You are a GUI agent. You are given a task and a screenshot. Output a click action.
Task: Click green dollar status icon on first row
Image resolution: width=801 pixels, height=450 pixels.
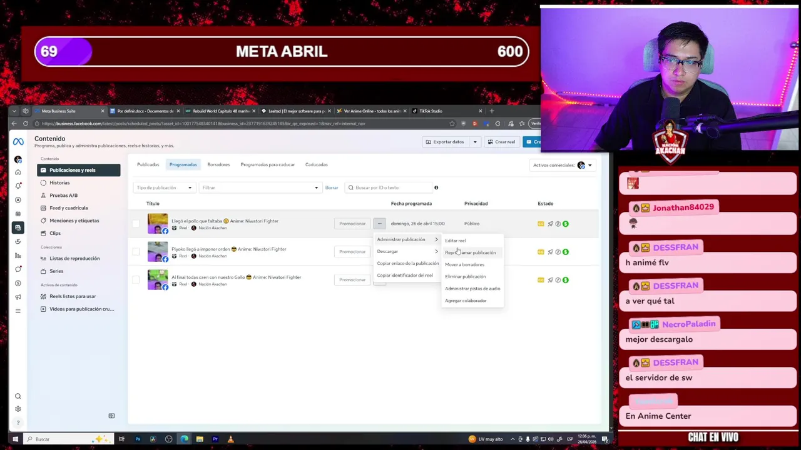pos(566,224)
